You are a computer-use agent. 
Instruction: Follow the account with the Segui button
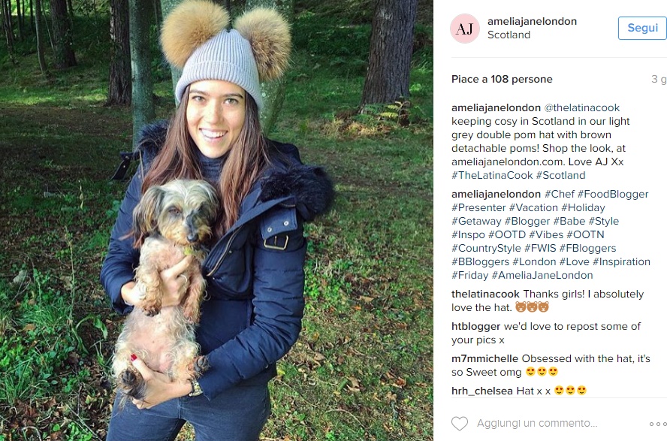[642, 28]
